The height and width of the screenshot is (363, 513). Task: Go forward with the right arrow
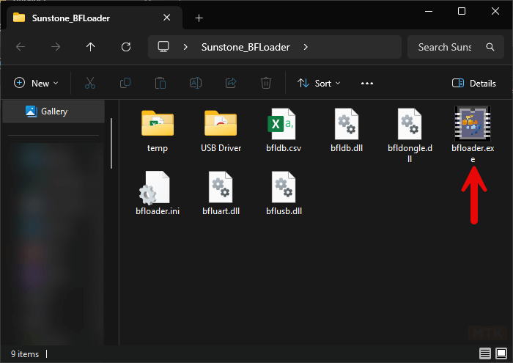pyautogui.click(x=56, y=47)
